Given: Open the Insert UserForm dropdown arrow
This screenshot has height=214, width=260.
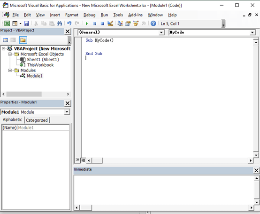Looking at the screenshot, I should click(20, 24).
